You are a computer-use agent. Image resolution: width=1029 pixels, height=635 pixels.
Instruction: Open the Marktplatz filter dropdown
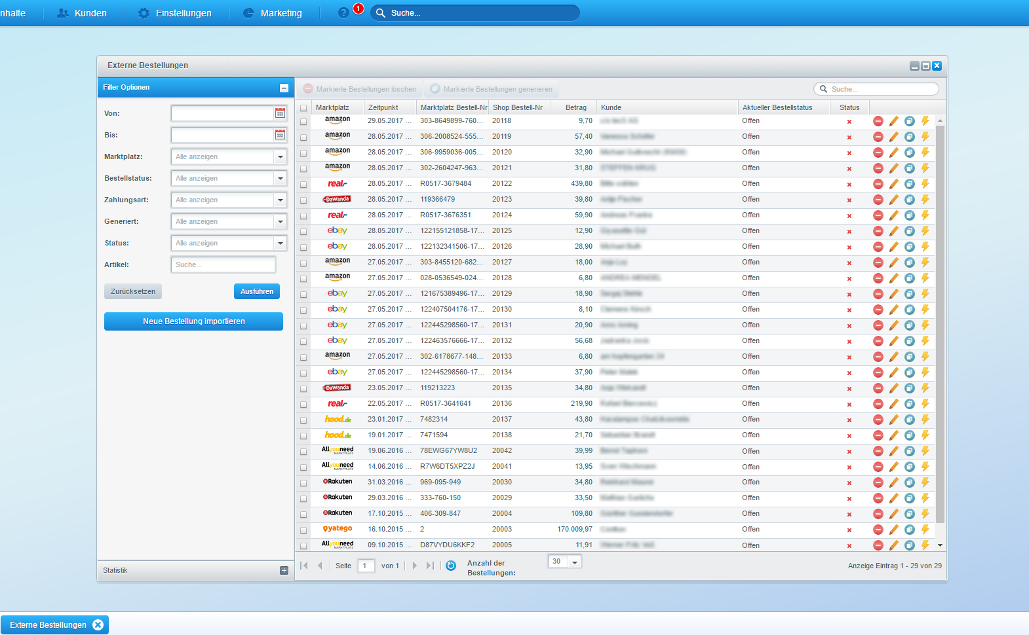click(281, 156)
